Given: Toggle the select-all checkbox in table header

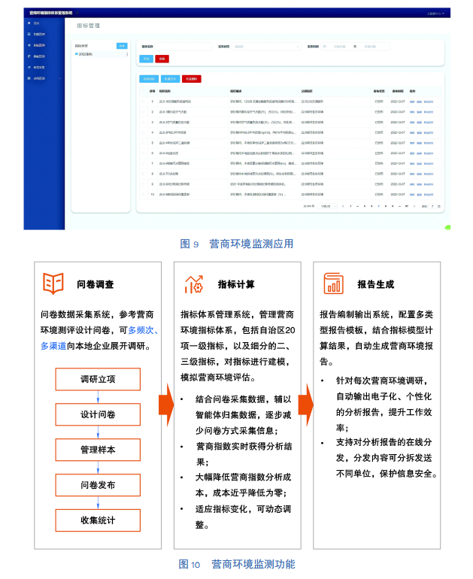Looking at the screenshot, I should pyautogui.click(x=143, y=90).
